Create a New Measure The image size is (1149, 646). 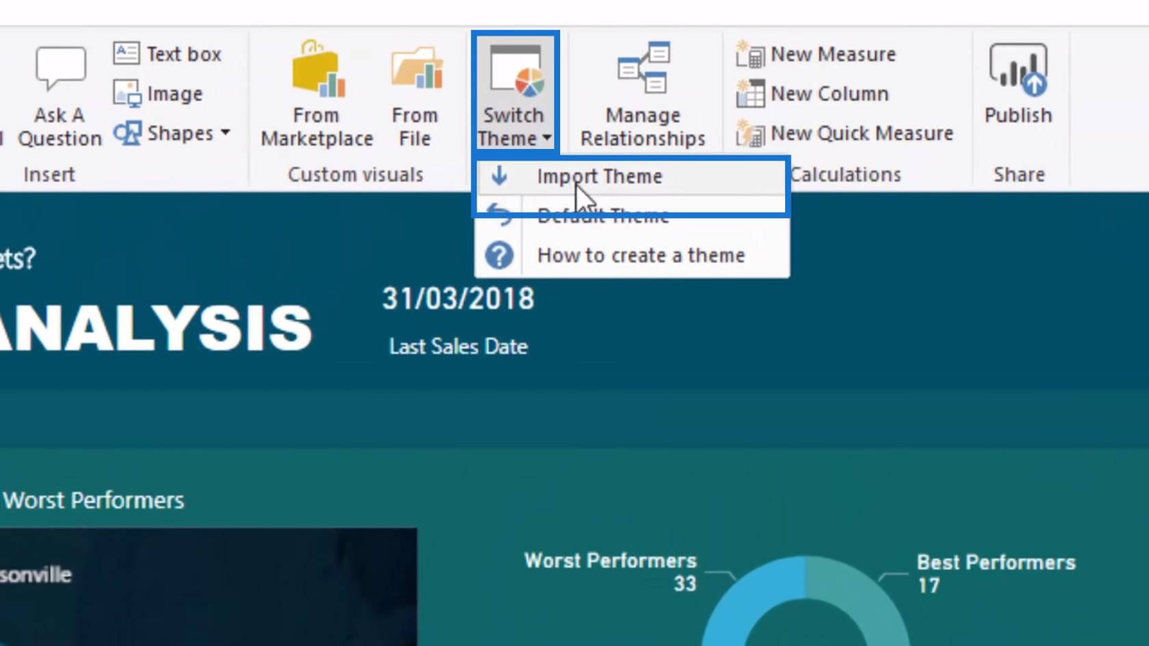pos(816,54)
